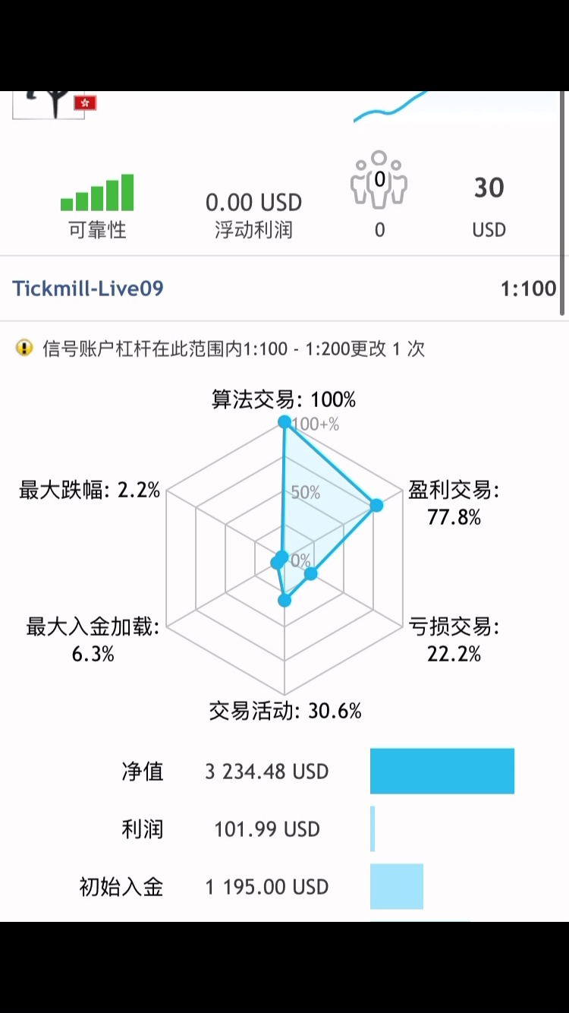The width and height of the screenshot is (569, 1013).
Task: Click the 初始入金 light blue bar
Action: (x=396, y=886)
